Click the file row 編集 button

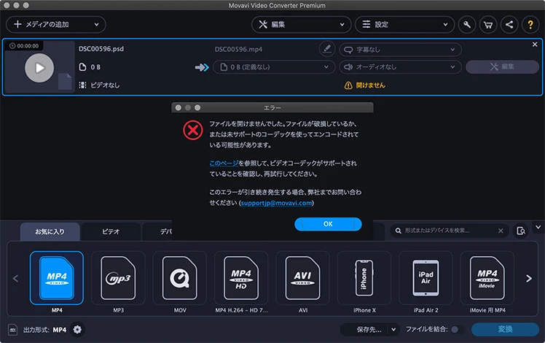tap(502, 67)
